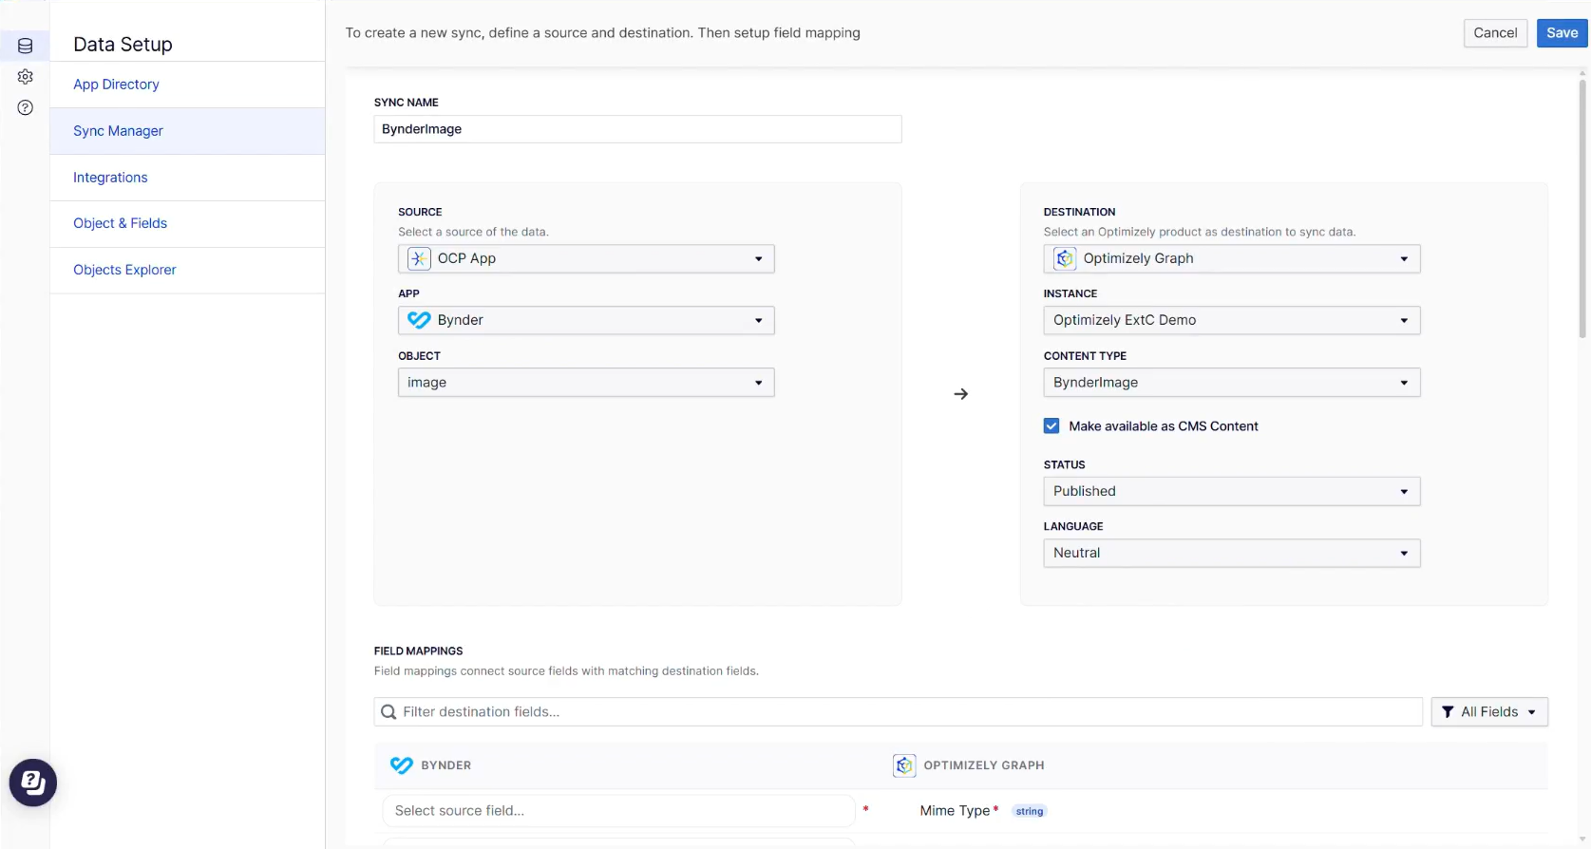Open the Source OCP App dropdown
1591x849 pixels.
586,258
